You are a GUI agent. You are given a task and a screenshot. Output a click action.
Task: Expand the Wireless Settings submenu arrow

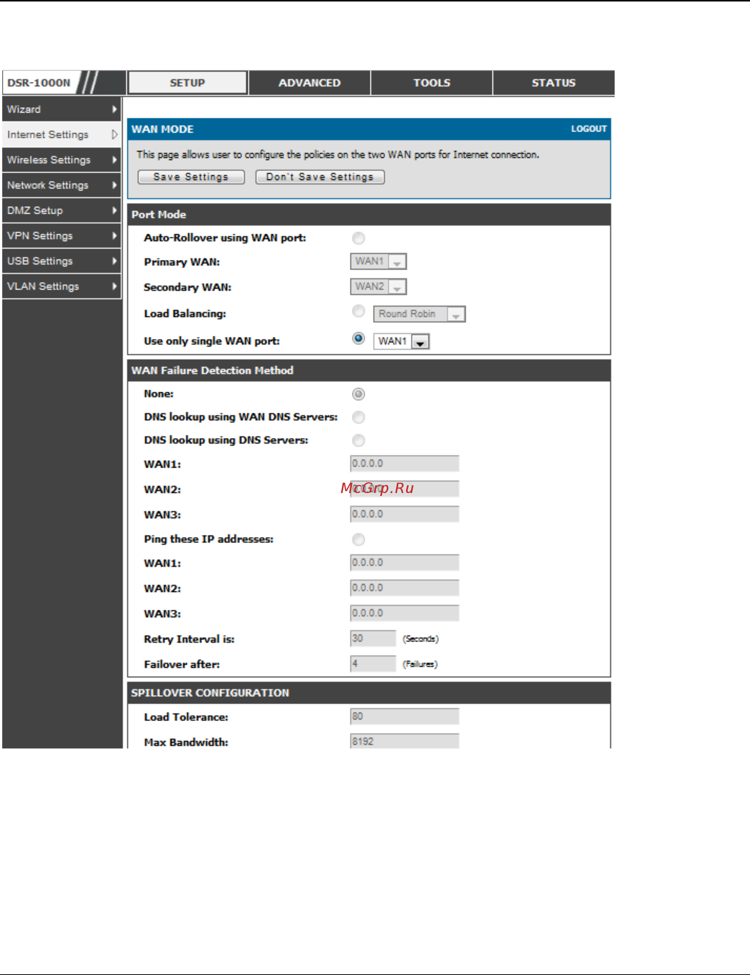coord(115,160)
